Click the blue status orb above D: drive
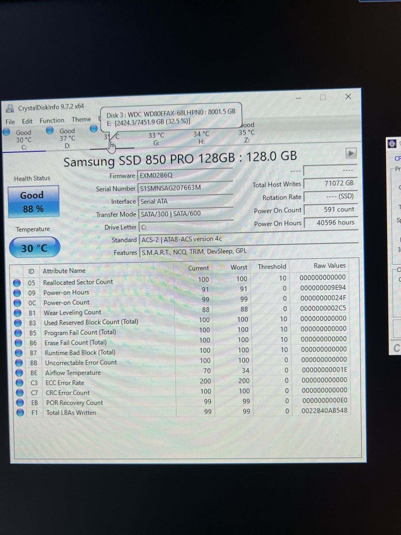 pyautogui.click(x=50, y=130)
